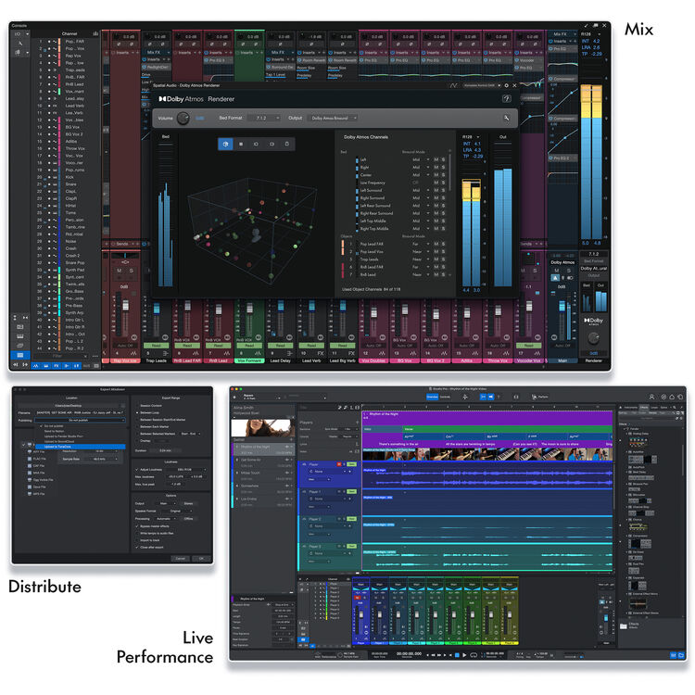Solo the Center bed channel
This screenshot has width=695, height=695.
[443, 175]
